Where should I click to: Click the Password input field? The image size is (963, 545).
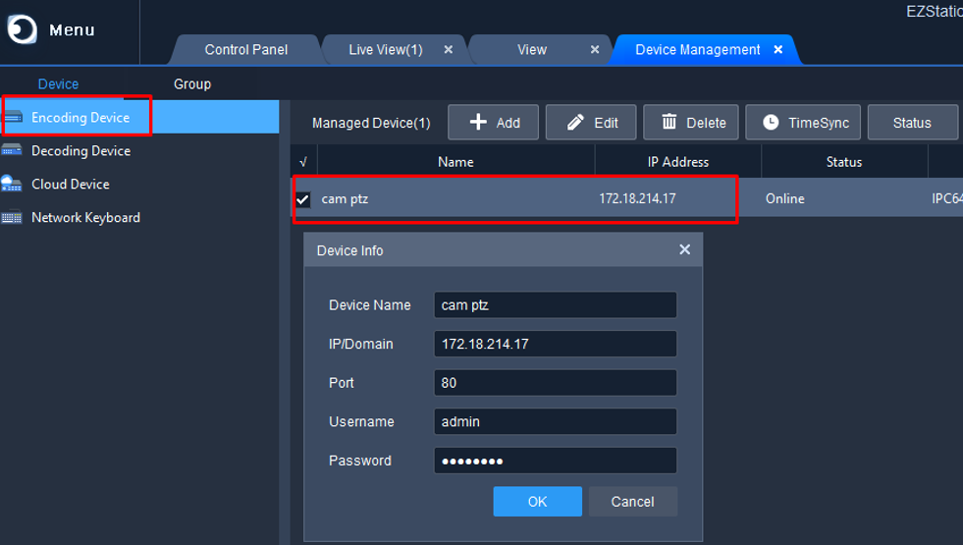555,461
